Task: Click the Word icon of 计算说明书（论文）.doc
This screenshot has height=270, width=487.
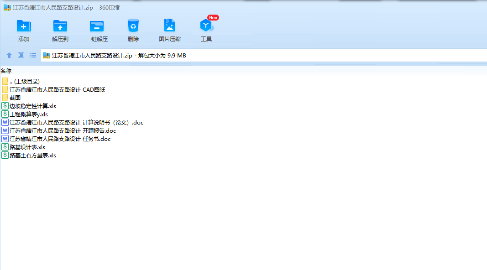Action: click(5, 122)
